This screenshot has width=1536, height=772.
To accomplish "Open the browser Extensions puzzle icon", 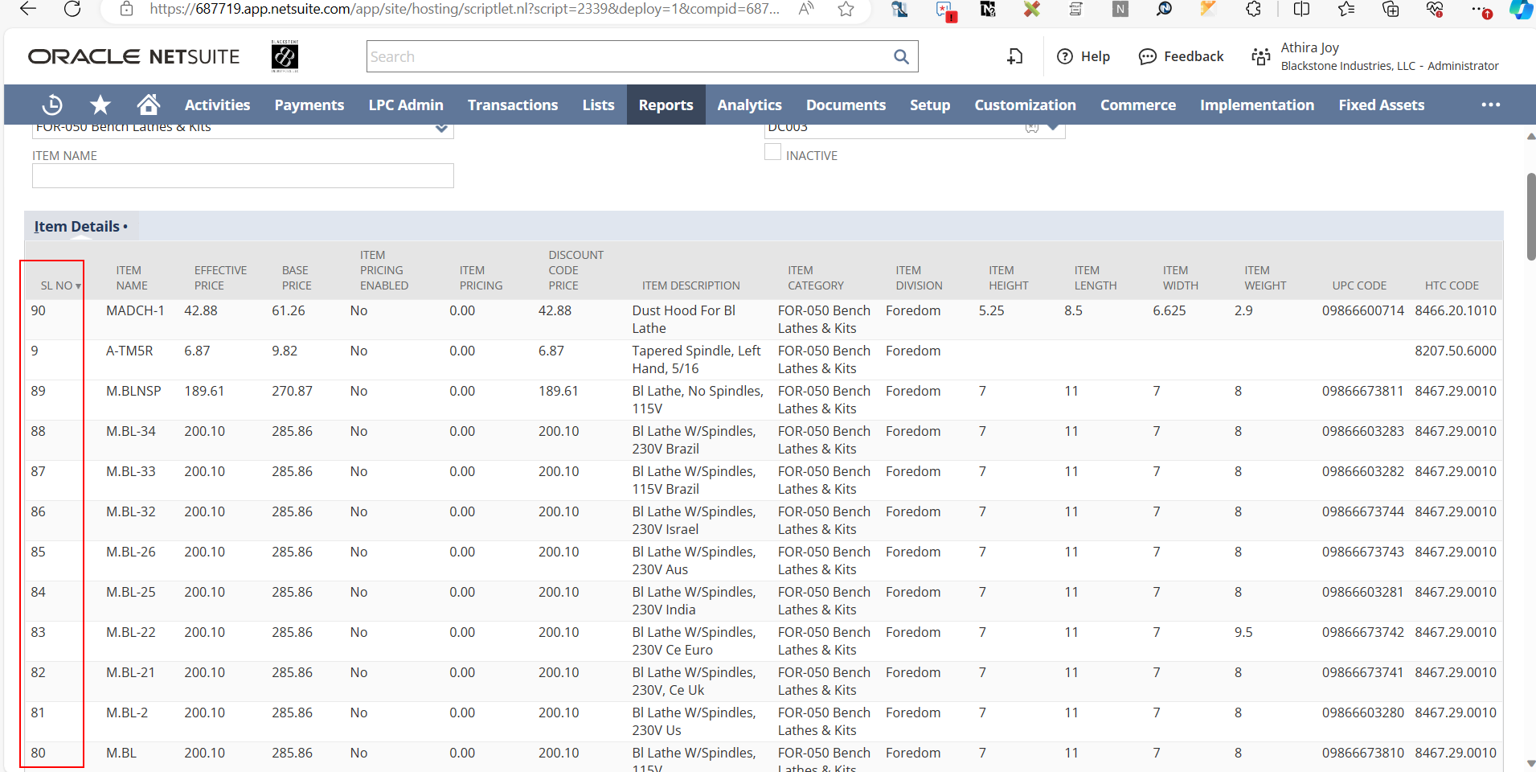I will coord(1253,9).
